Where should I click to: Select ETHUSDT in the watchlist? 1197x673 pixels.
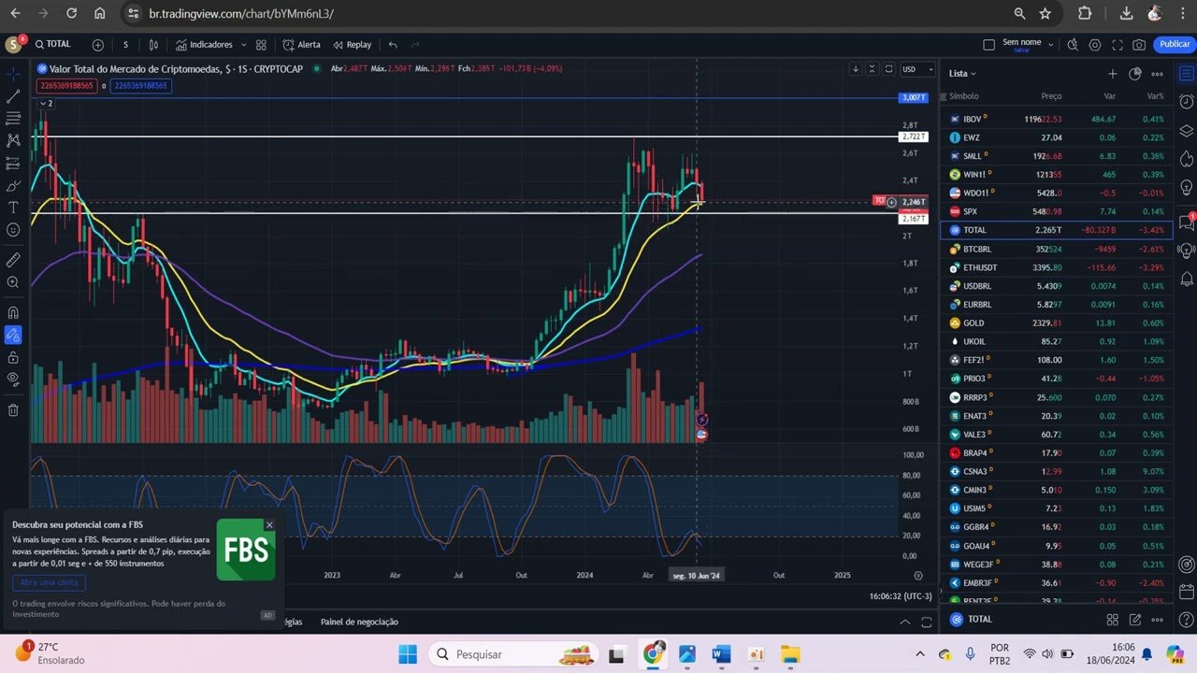[1057, 267]
